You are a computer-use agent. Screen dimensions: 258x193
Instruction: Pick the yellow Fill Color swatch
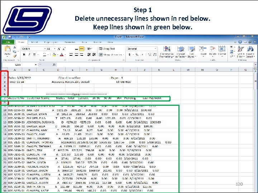[x=54, y=55]
